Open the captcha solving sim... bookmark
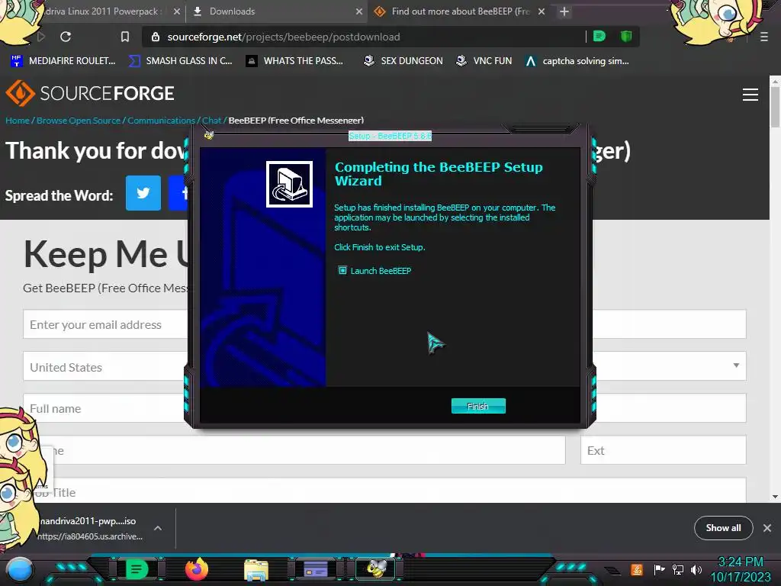781x586 pixels. (x=577, y=61)
